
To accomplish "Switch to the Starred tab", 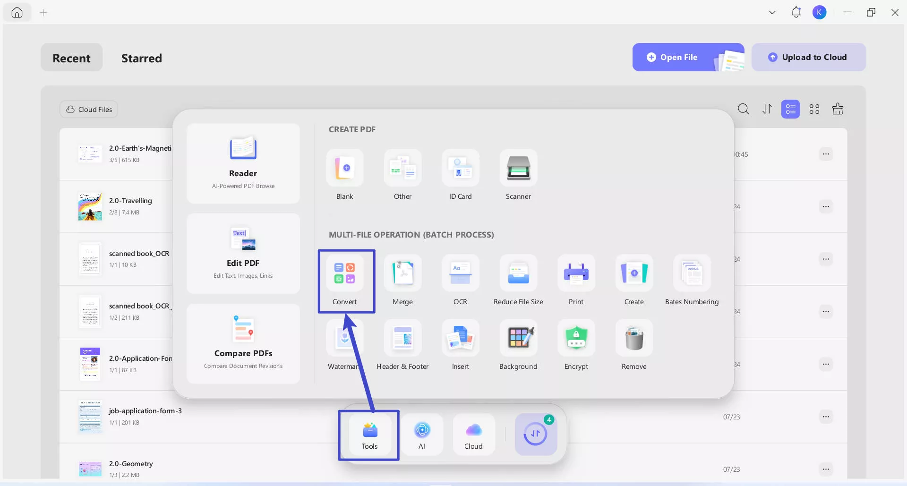I will pyautogui.click(x=141, y=58).
